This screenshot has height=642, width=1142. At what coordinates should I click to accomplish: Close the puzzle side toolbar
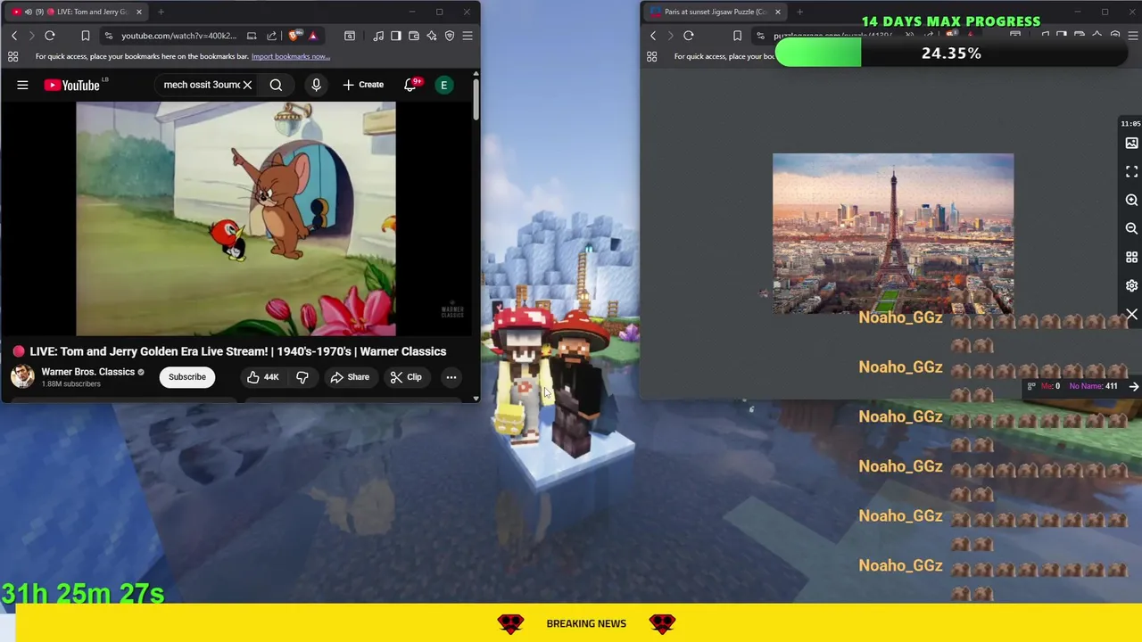(1131, 314)
